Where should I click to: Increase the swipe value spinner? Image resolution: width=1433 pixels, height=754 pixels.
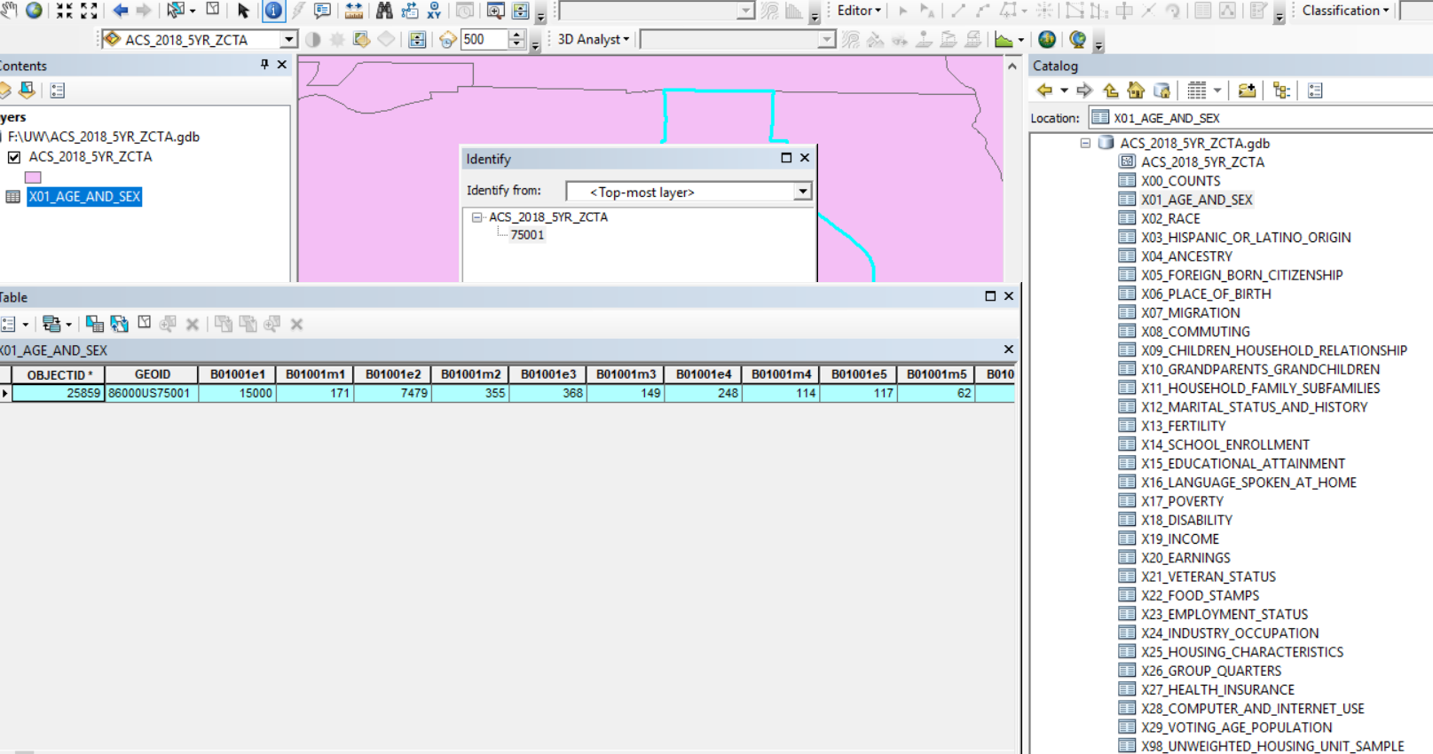pos(516,35)
